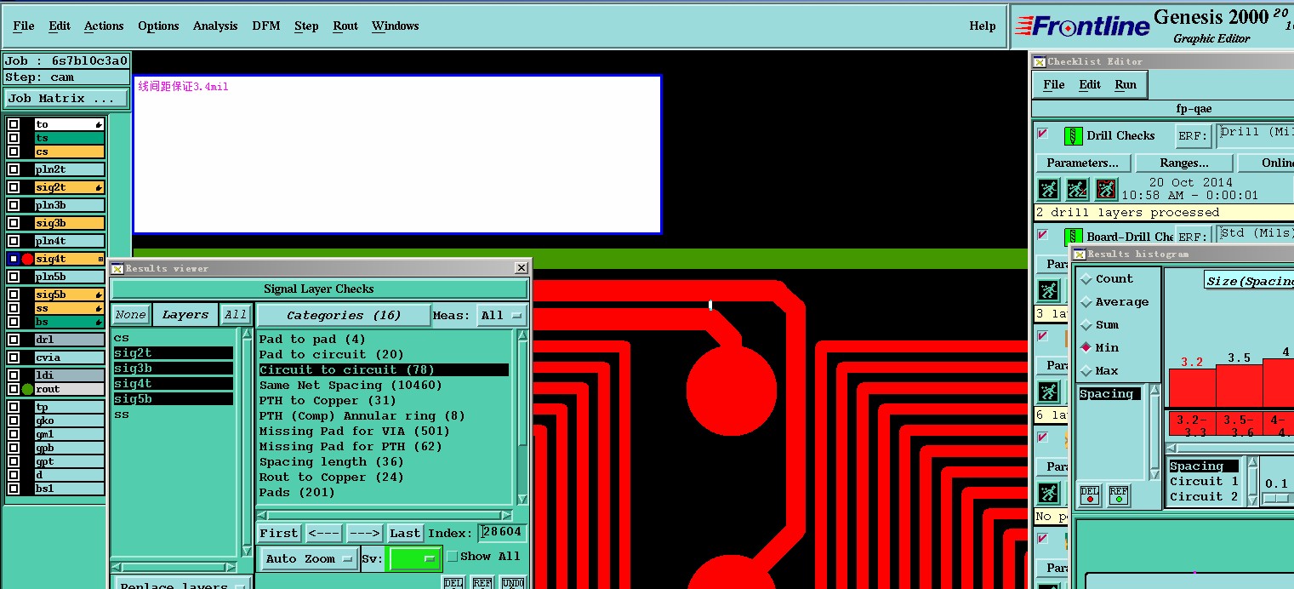Click the Last result button
The width and height of the screenshot is (1294, 589).
[405, 533]
